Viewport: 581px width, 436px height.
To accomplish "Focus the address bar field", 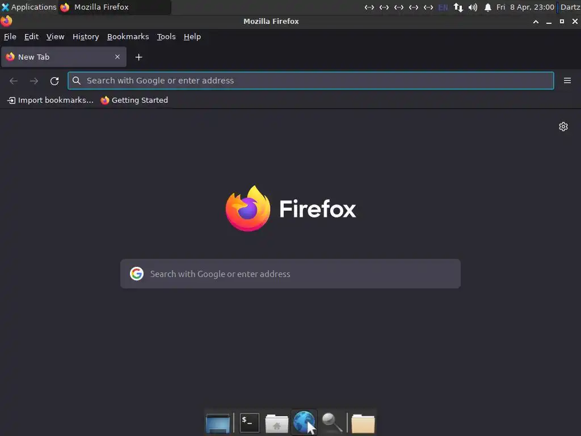I will pyautogui.click(x=310, y=81).
